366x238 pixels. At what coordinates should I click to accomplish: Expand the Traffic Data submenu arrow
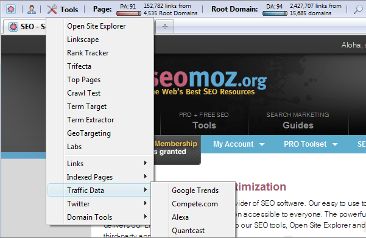point(146,190)
